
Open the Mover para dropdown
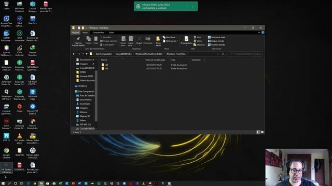point(123,41)
